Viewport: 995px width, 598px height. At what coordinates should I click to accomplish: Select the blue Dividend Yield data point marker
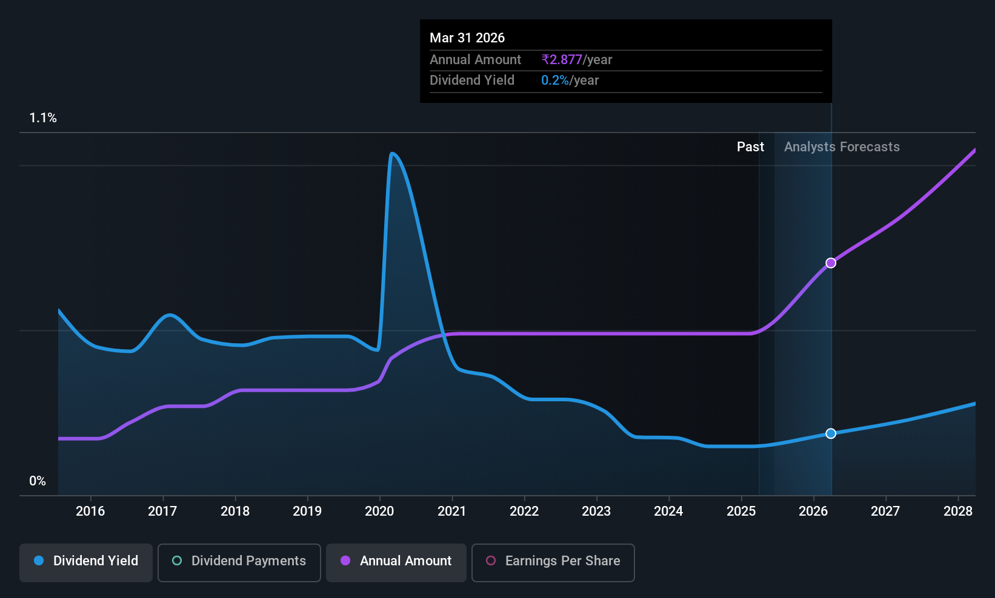click(831, 433)
